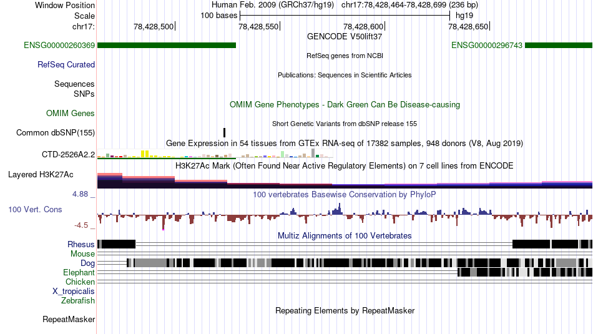Click the 4.88 PhyloP upper axis value
The height and width of the screenshot is (334, 593).
(80, 194)
